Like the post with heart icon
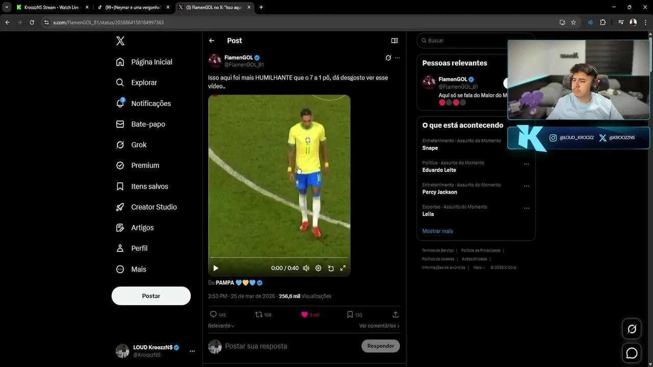 click(x=305, y=314)
